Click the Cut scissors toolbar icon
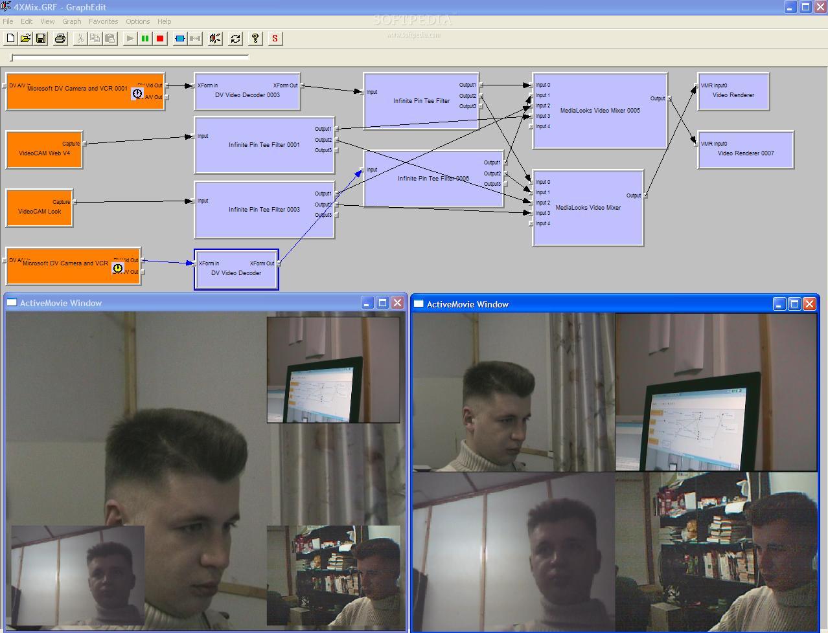 click(x=80, y=38)
